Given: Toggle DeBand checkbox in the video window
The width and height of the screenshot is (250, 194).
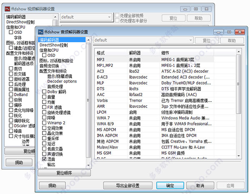Looking at the screenshot, I should (x=11, y=94).
